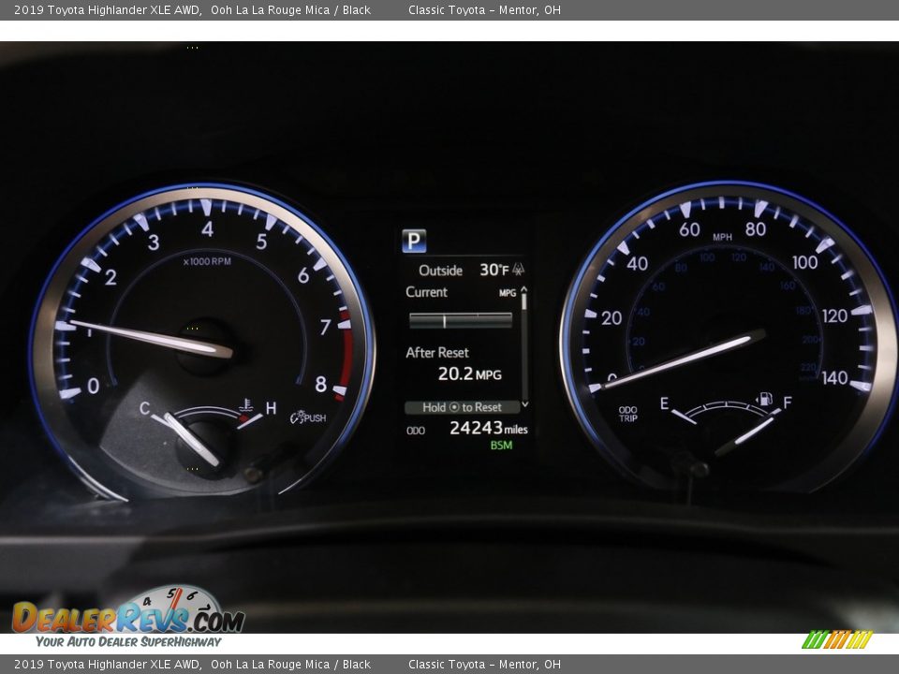The height and width of the screenshot is (674, 899).
Task: Click the coolant temperature icon
Action: [x=246, y=405]
